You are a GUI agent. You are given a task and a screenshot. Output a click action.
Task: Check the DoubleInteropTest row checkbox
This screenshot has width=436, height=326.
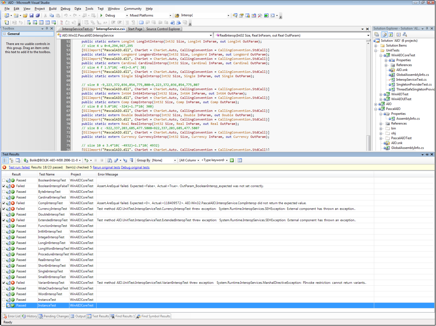4,215
